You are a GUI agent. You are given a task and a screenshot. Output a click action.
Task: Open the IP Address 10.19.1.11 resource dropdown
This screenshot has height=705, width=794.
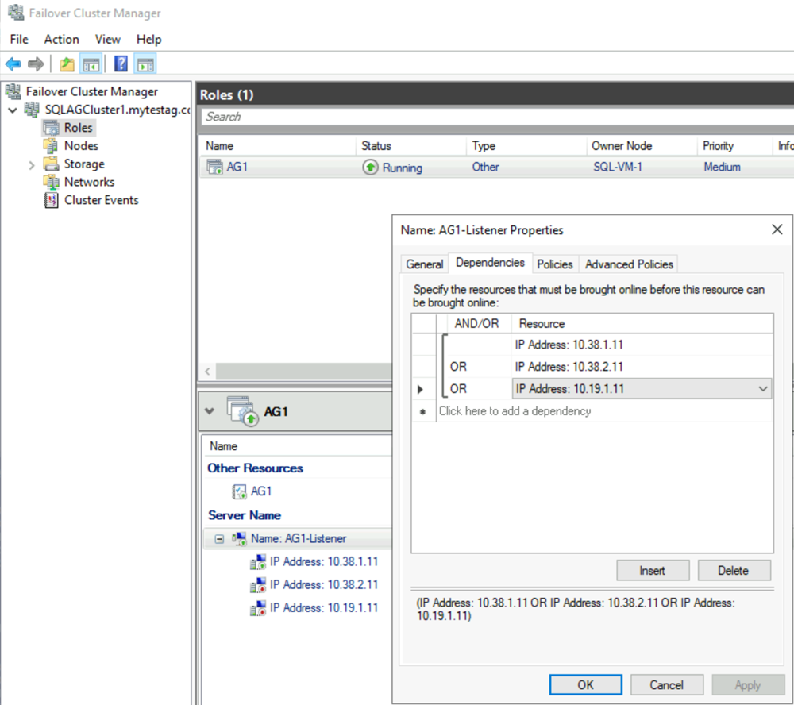pos(763,389)
